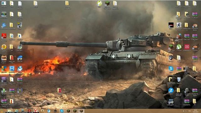Open File Explorer from the taskbar
The width and height of the screenshot is (201, 113).
coord(9,111)
